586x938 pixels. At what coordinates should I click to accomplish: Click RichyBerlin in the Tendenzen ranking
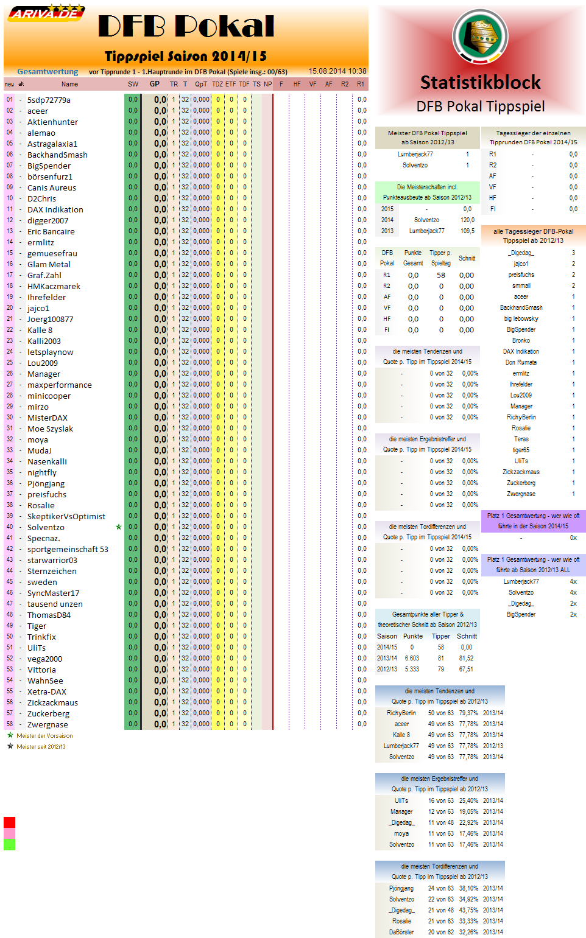(402, 712)
